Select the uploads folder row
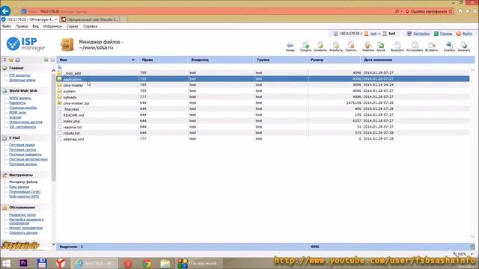Image resolution: width=479 pixels, height=269 pixels. (x=263, y=97)
